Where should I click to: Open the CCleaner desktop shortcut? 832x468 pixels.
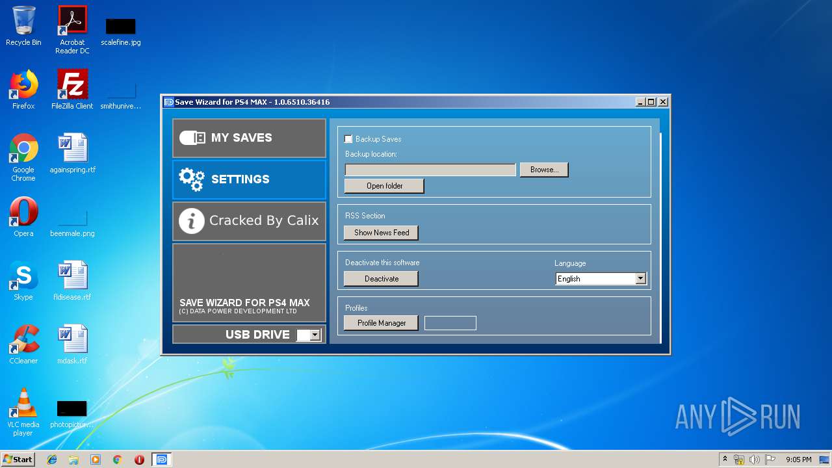click(x=23, y=344)
